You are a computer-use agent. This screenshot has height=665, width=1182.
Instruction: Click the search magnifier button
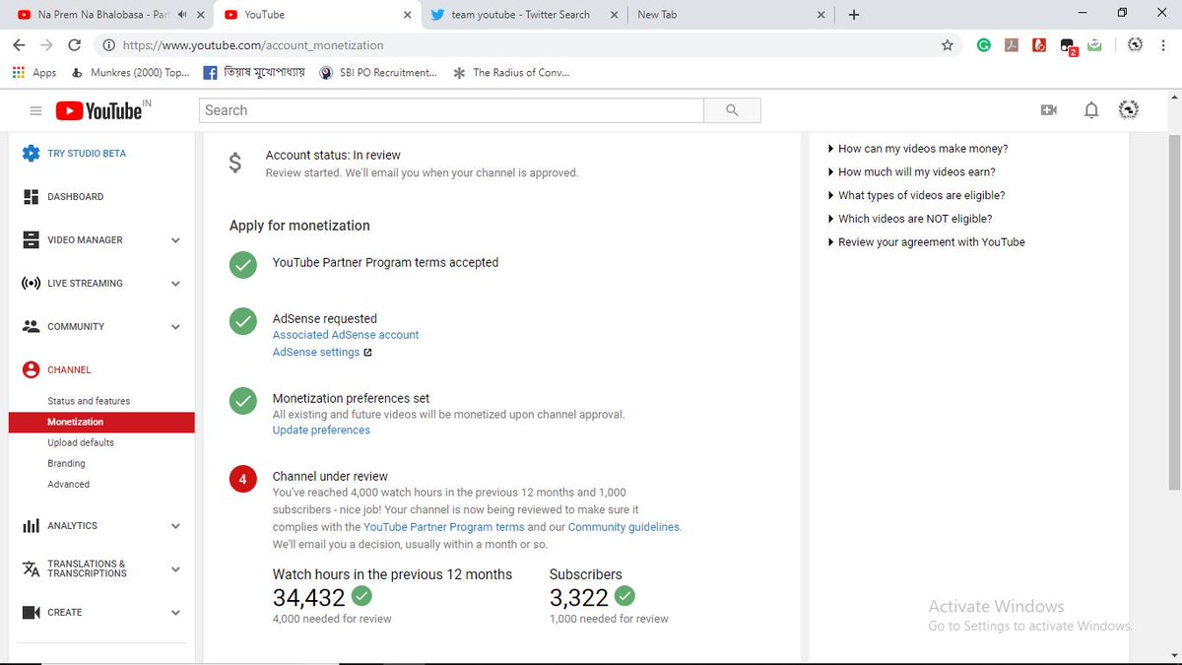(732, 110)
